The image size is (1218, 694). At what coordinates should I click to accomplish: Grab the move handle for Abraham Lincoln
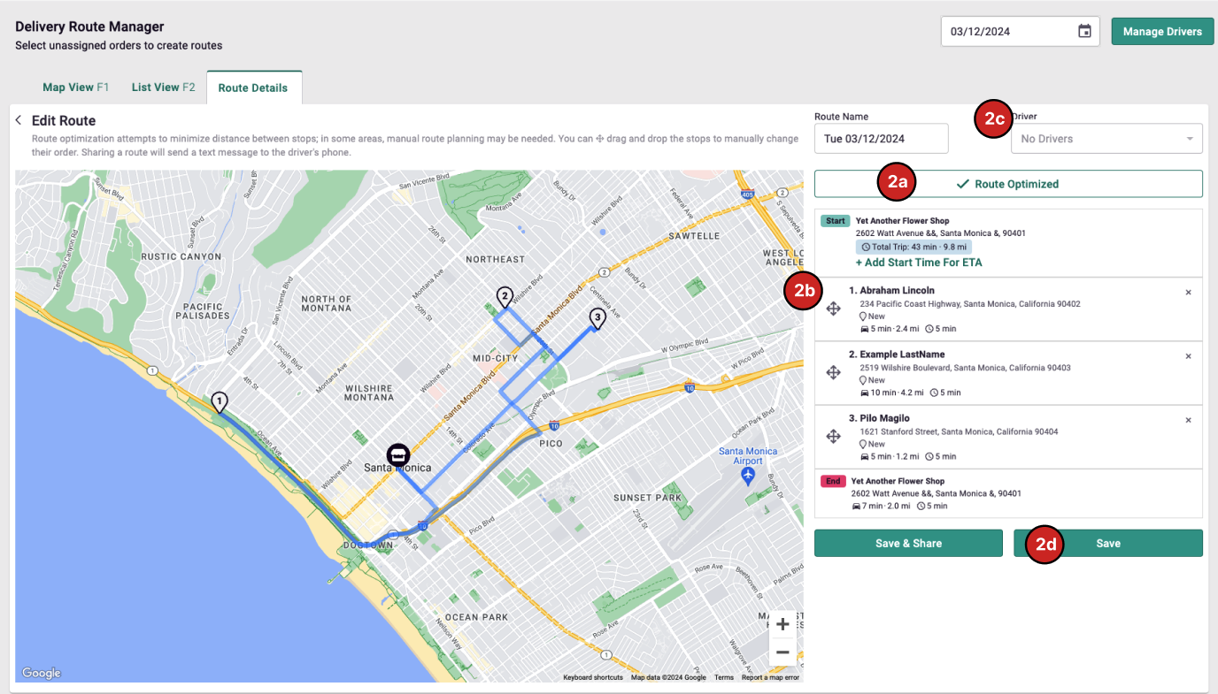click(x=833, y=309)
